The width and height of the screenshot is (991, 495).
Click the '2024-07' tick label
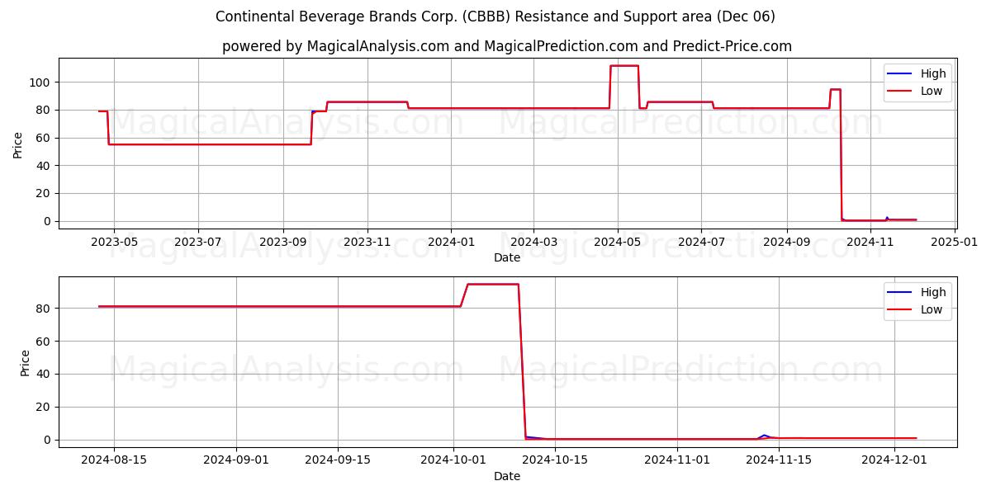701,242
